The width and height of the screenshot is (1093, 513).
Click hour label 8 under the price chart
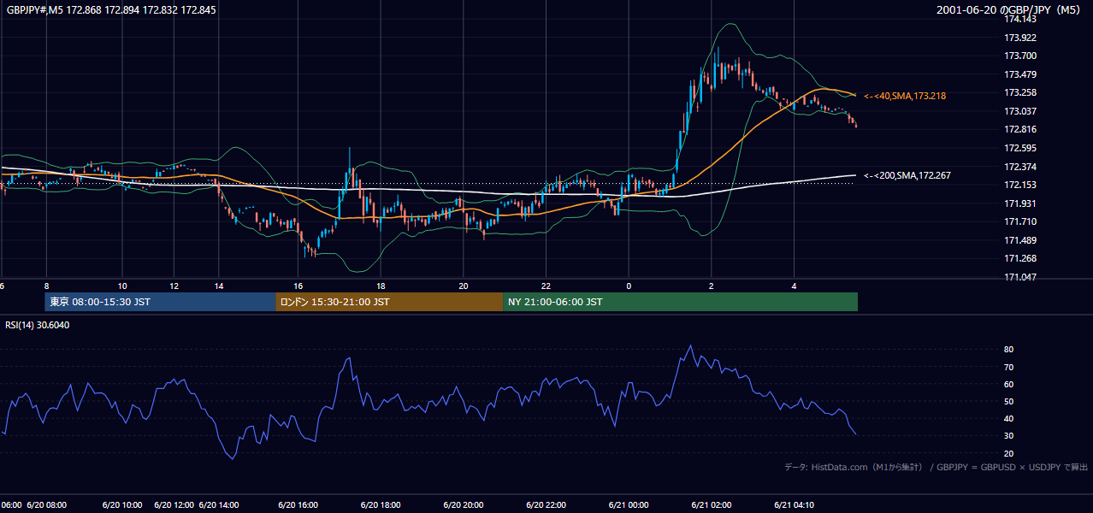[x=46, y=286]
